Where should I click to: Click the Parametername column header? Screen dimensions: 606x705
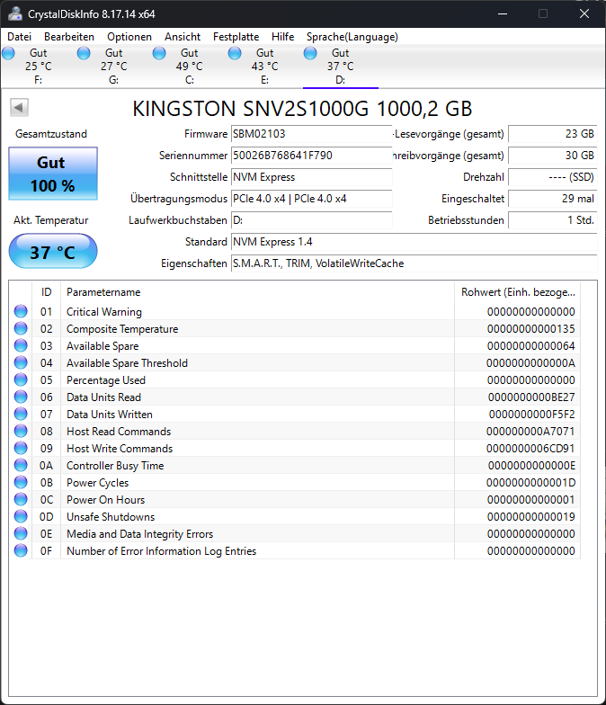click(257, 292)
